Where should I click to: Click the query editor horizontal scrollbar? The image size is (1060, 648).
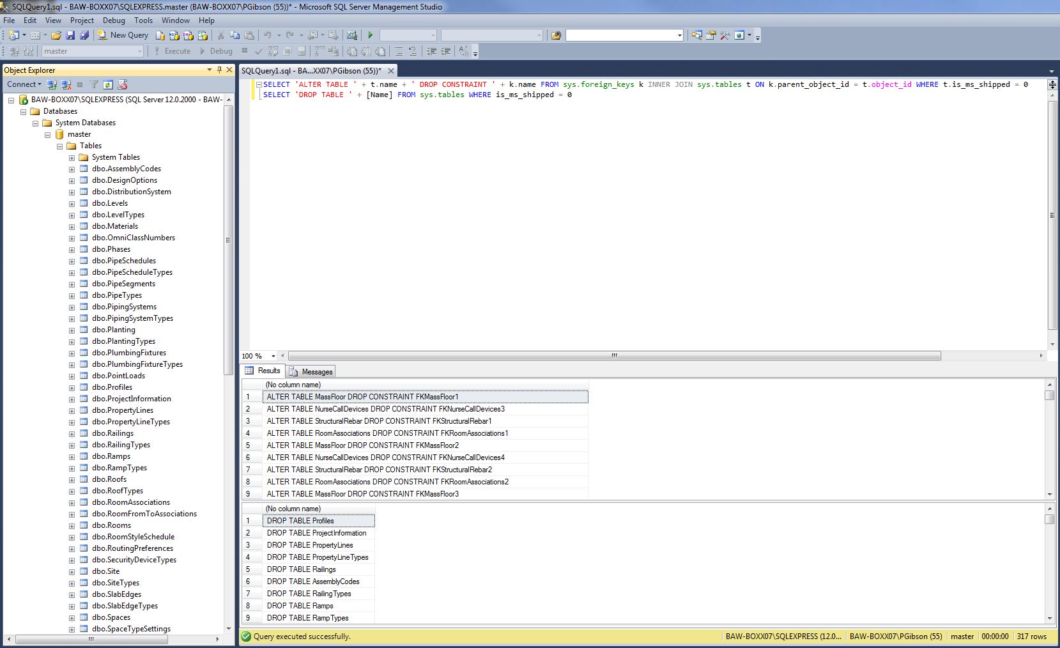click(614, 356)
